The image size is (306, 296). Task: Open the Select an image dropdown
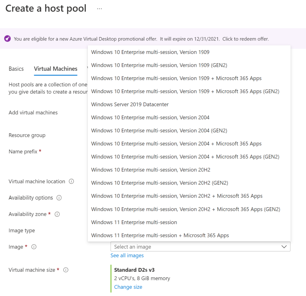201,247
